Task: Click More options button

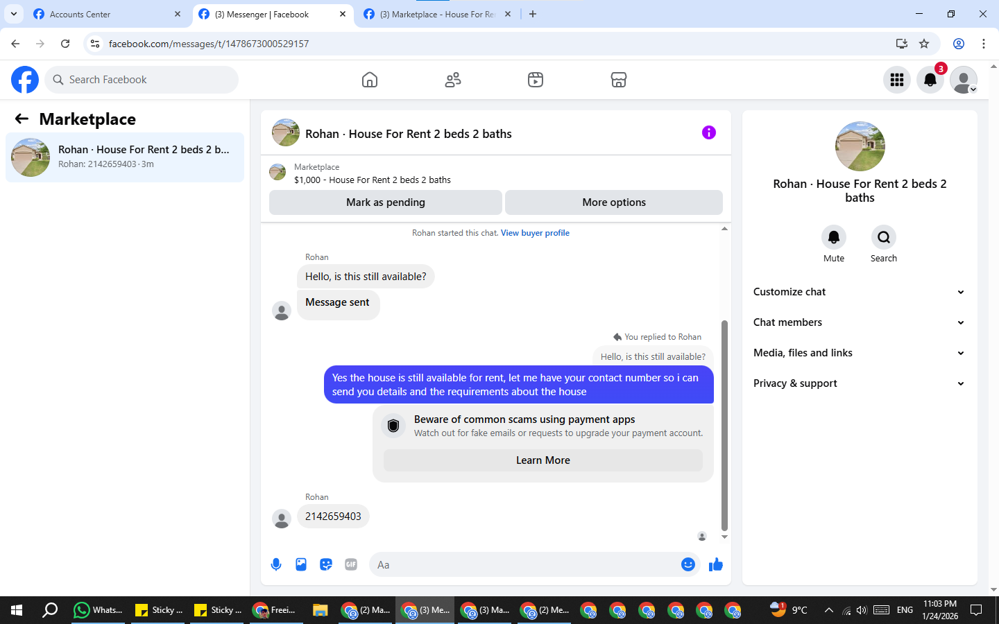Action: pyautogui.click(x=614, y=202)
